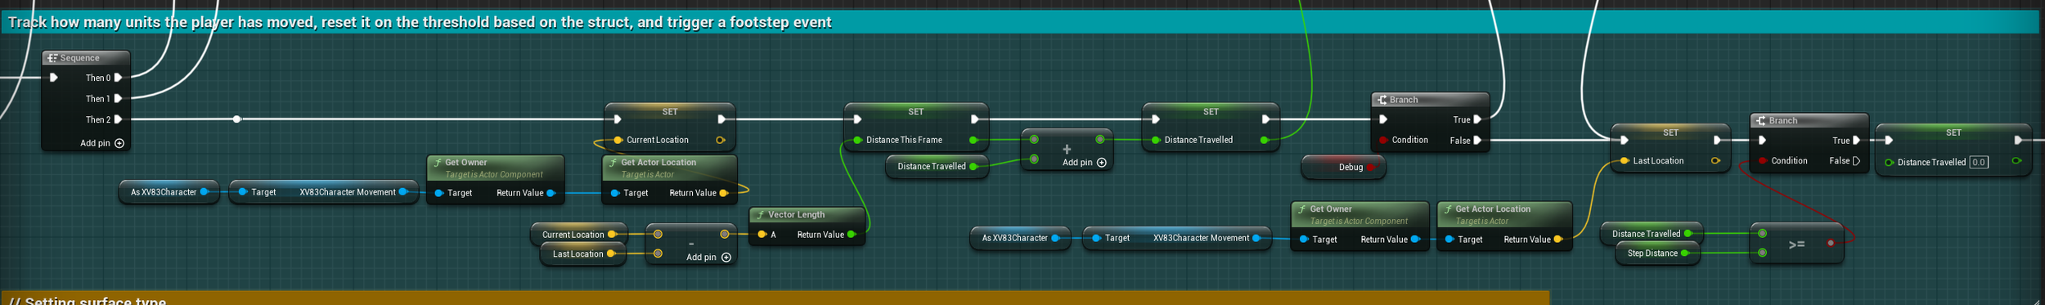Click the first Branch node's True pin

click(1477, 119)
